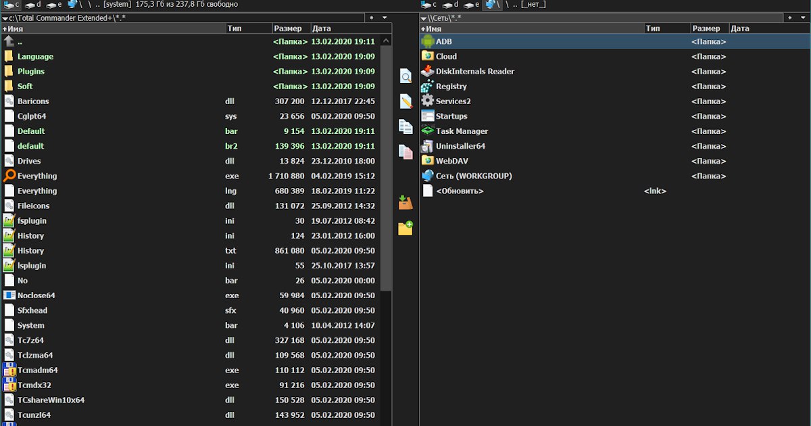Viewport: 811px width, 426px height.
Task: Open the Registry plugin entry
Action: (614, 86)
